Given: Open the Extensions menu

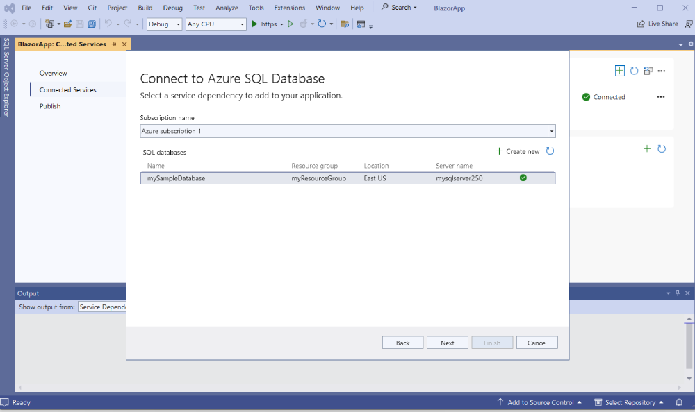Looking at the screenshot, I should (x=289, y=8).
